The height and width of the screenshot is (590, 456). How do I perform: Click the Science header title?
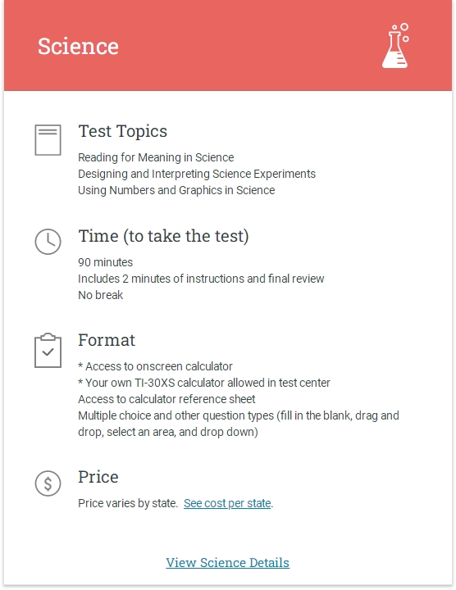pos(78,46)
